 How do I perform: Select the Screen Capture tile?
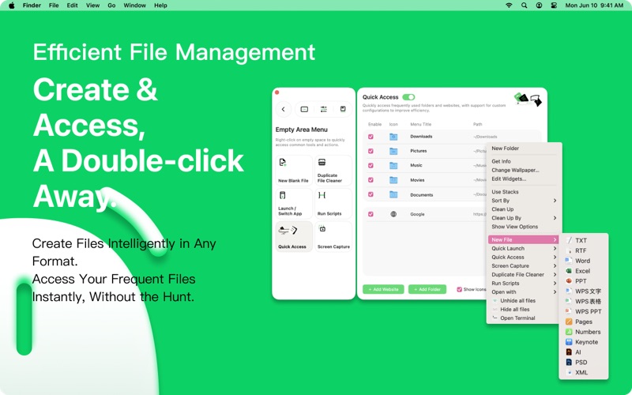pyautogui.click(x=333, y=236)
